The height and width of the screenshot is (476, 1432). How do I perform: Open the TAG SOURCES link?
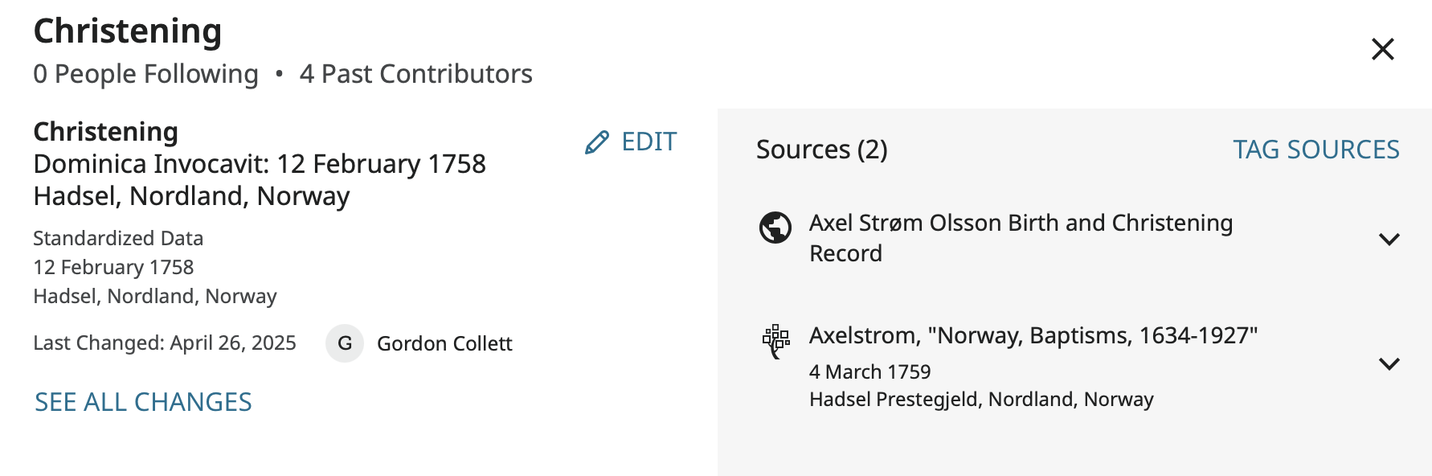(1315, 150)
